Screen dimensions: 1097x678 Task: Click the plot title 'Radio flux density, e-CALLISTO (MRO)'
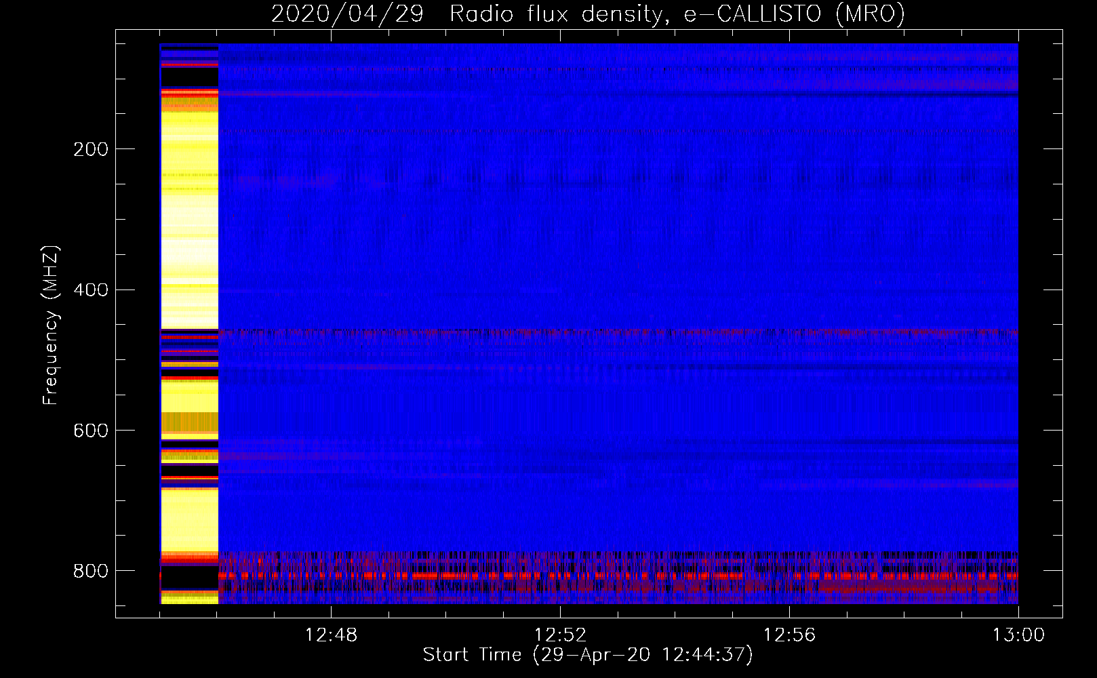point(677,14)
